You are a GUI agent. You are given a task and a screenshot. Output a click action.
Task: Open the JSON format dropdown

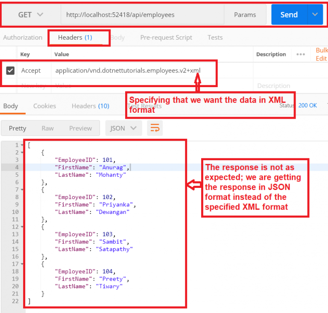point(123,128)
